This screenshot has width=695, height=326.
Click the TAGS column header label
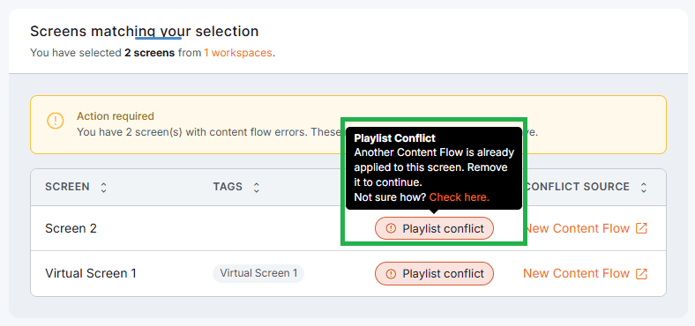[228, 187]
